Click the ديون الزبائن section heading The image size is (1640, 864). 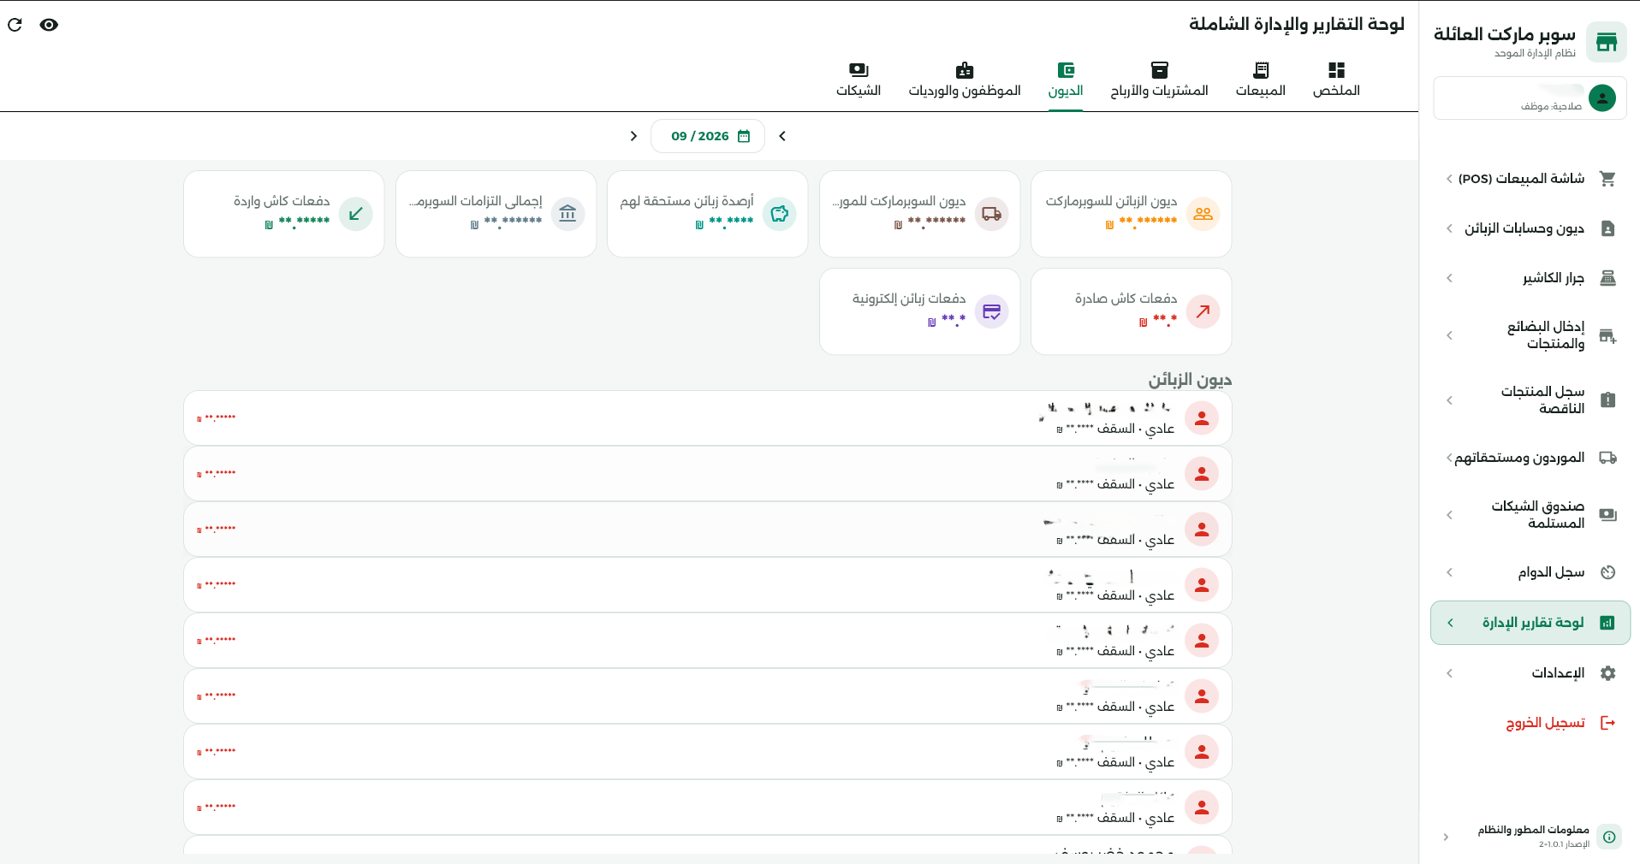click(x=1190, y=380)
